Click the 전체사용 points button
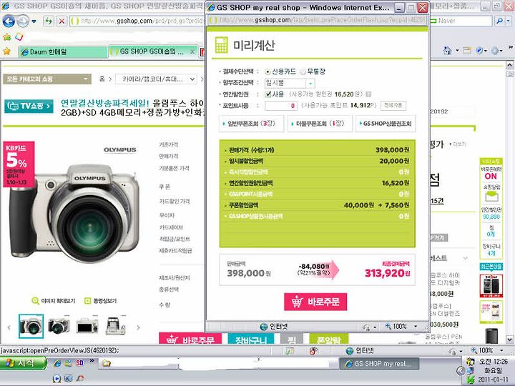Screen dimensions: 515x386 click(x=393, y=106)
